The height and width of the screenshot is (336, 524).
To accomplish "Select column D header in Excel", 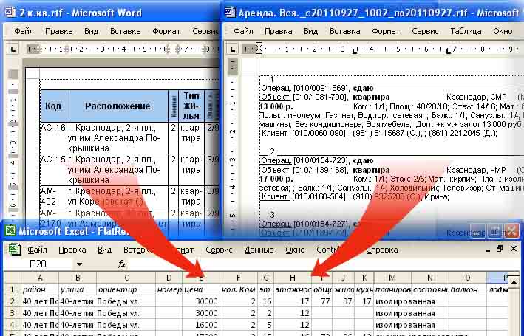I will [x=169, y=278].
